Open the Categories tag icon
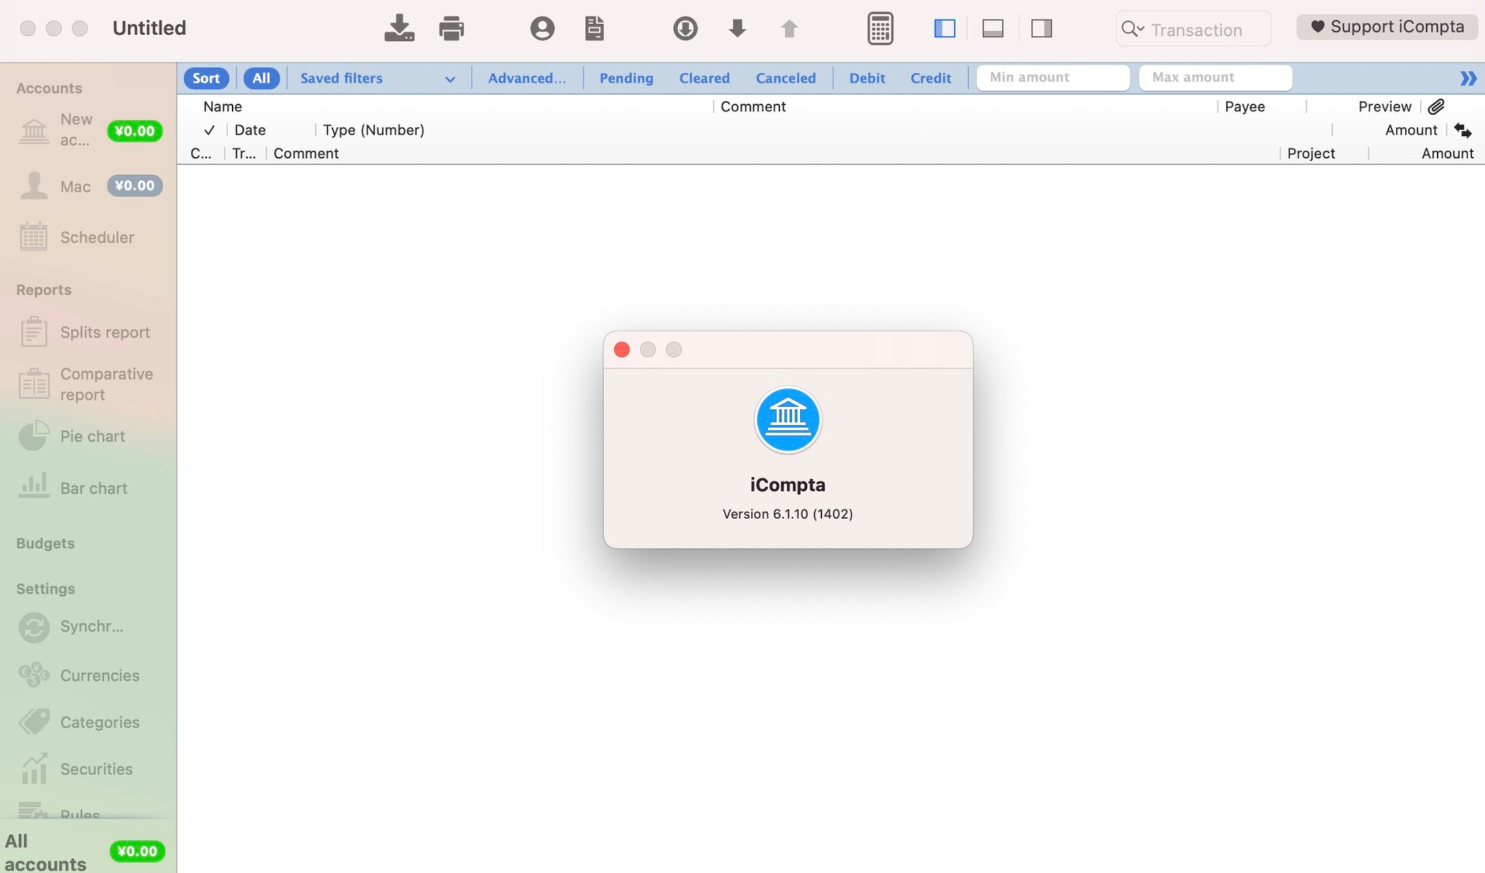1485x873 pixels. [33, 721]
